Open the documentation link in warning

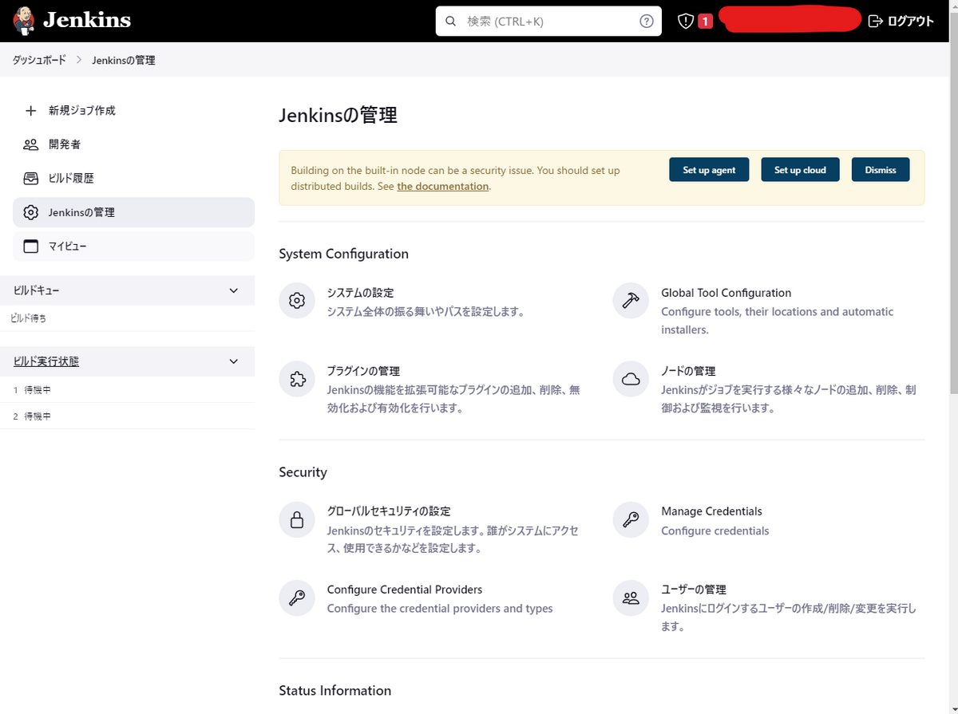(x=443, y=187)
